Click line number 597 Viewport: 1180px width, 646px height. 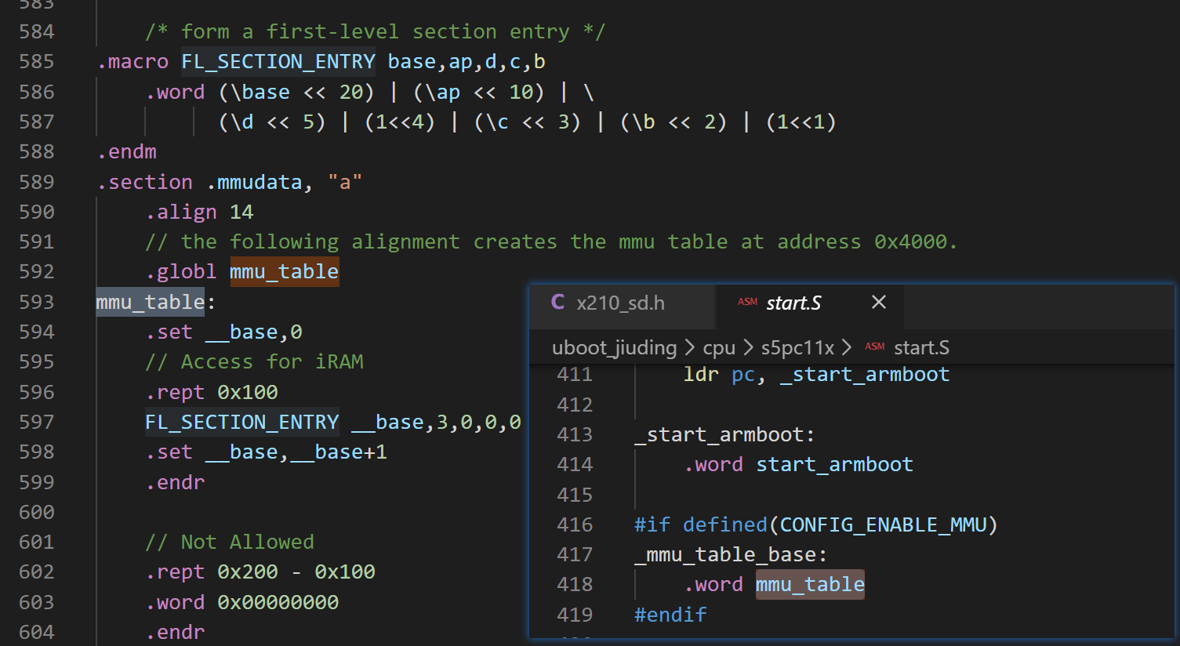tap(37, 422)
